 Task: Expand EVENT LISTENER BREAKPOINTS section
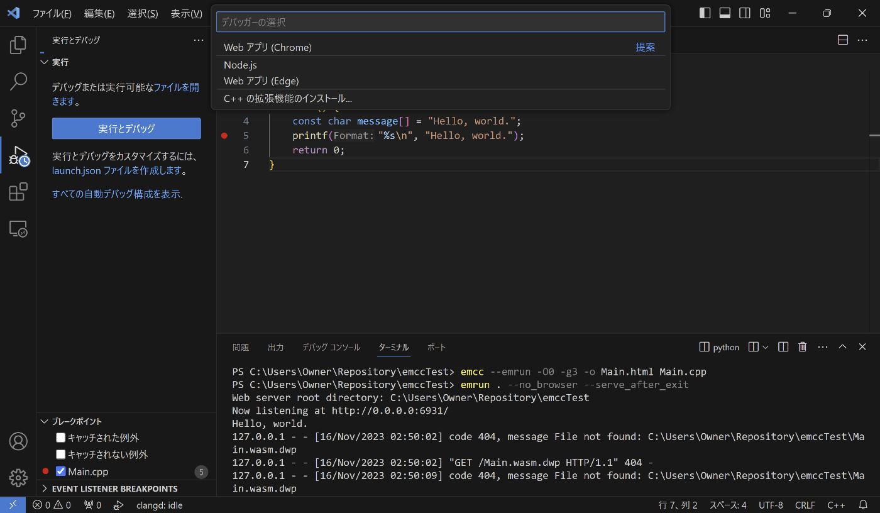(45, 488)
